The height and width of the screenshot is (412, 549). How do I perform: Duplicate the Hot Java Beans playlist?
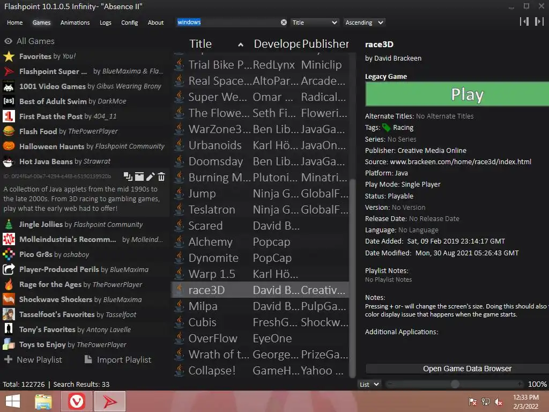coord(128,176)
